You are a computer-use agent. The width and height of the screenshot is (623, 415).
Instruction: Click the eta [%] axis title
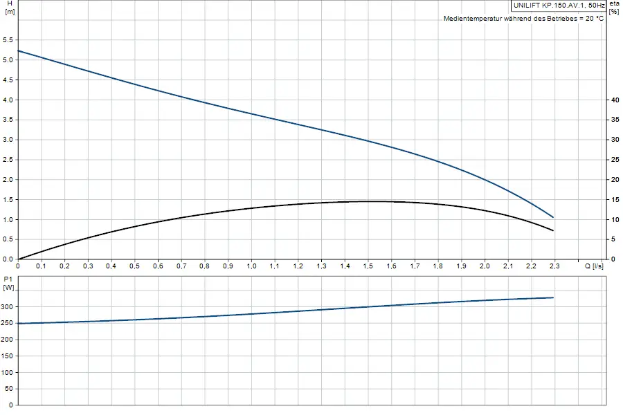click(614, 8)
